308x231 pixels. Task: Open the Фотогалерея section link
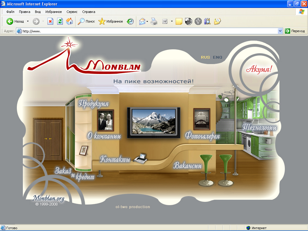point(202,136)
